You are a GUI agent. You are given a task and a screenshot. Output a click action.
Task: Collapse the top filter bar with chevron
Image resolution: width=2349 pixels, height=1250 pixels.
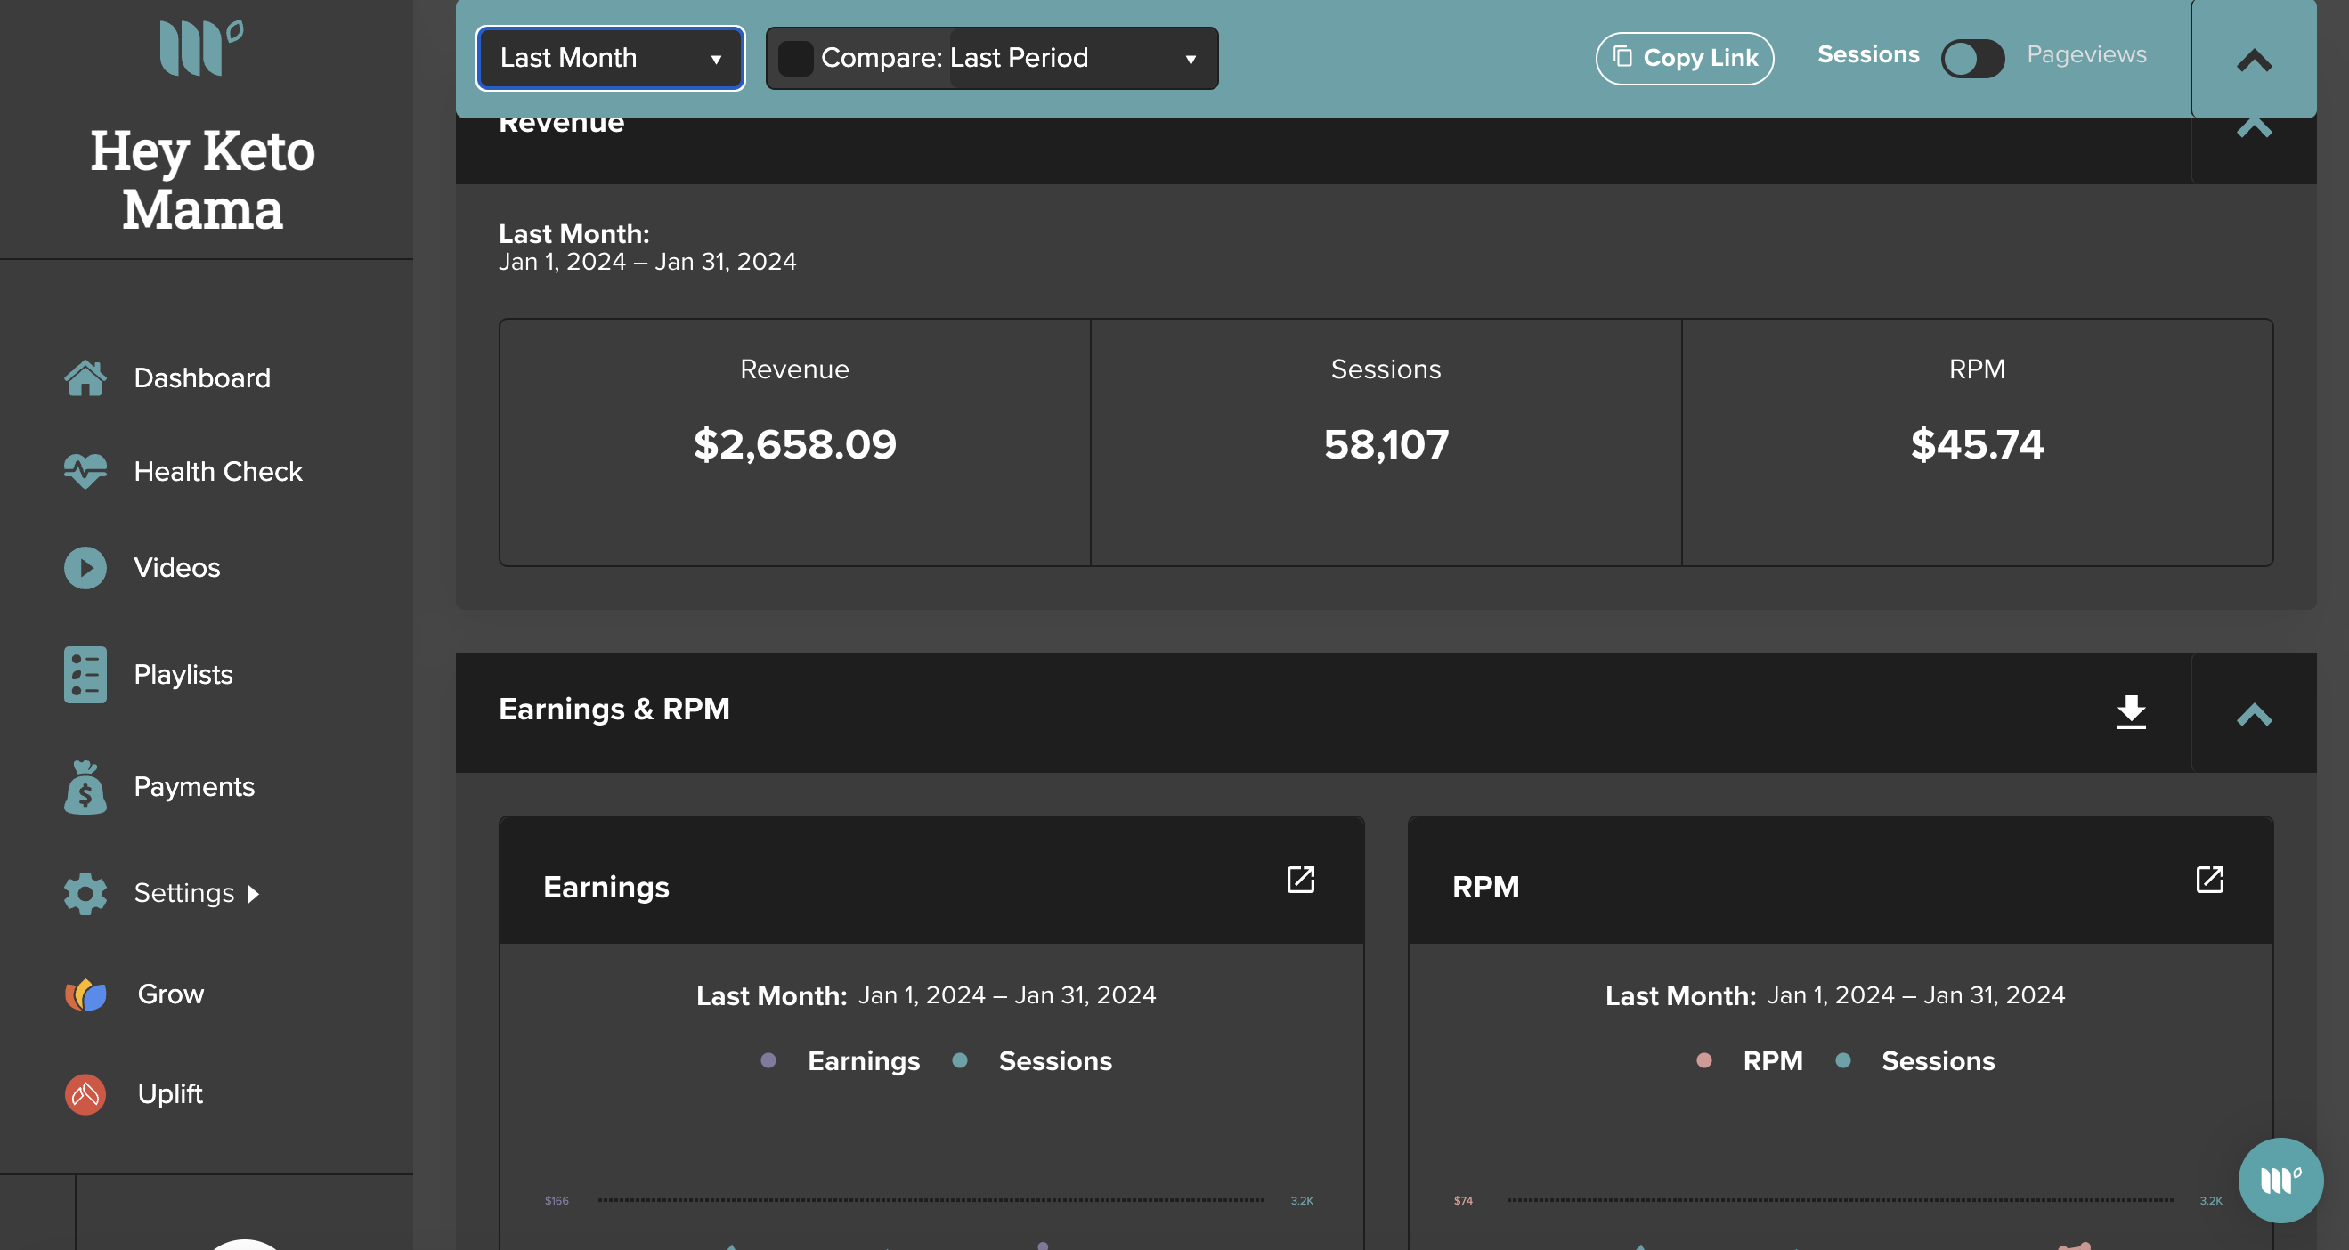(x=2253, y=61)
